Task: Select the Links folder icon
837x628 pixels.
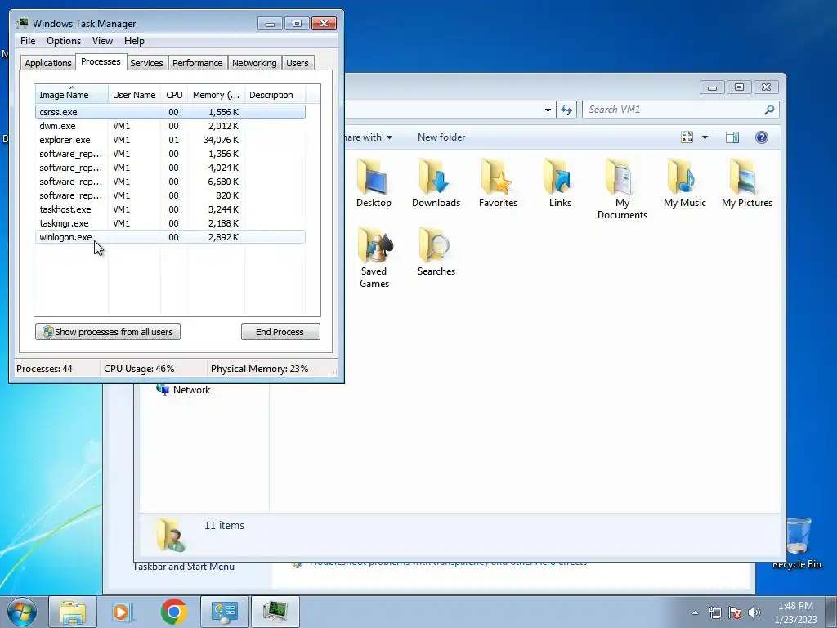Action: click(x=560, y=183)
